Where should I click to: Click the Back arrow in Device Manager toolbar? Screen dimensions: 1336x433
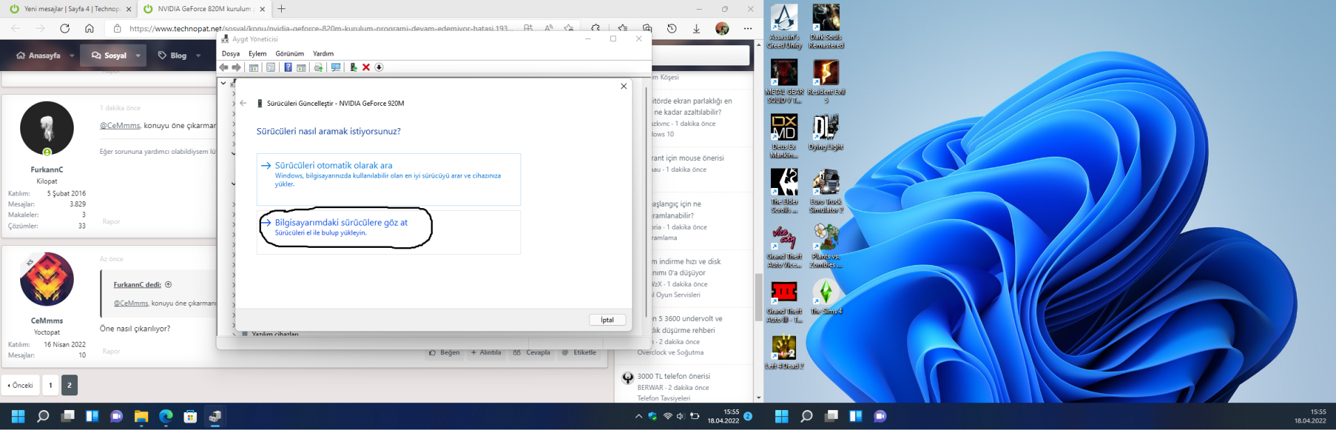pos(223,68)
